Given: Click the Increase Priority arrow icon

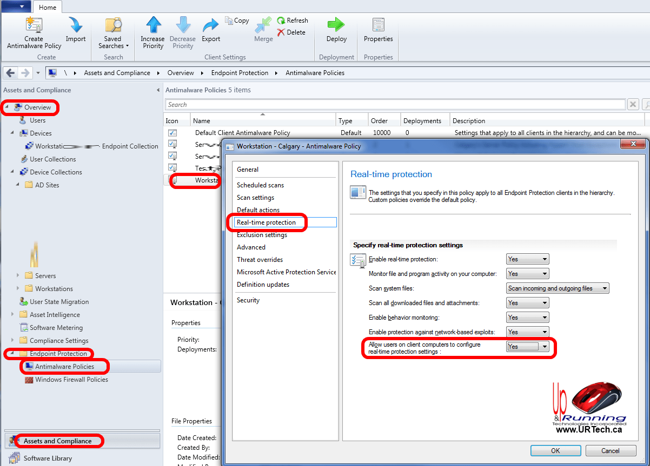Looking at the screenshot, I should [153, 26].
